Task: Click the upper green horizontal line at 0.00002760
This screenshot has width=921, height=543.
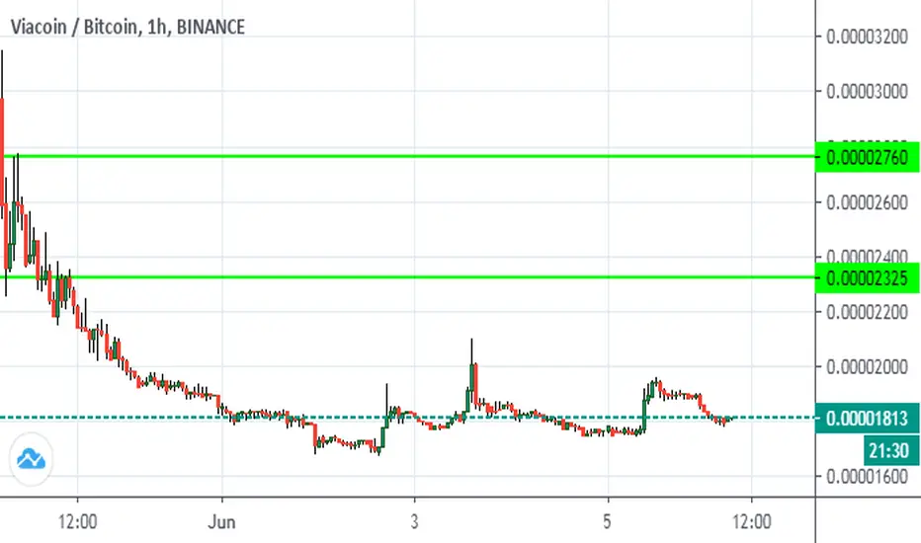Action: (408, 156)
